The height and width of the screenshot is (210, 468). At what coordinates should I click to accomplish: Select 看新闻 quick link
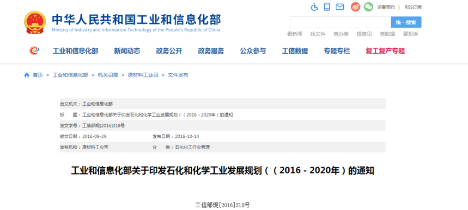click(295, 34)
